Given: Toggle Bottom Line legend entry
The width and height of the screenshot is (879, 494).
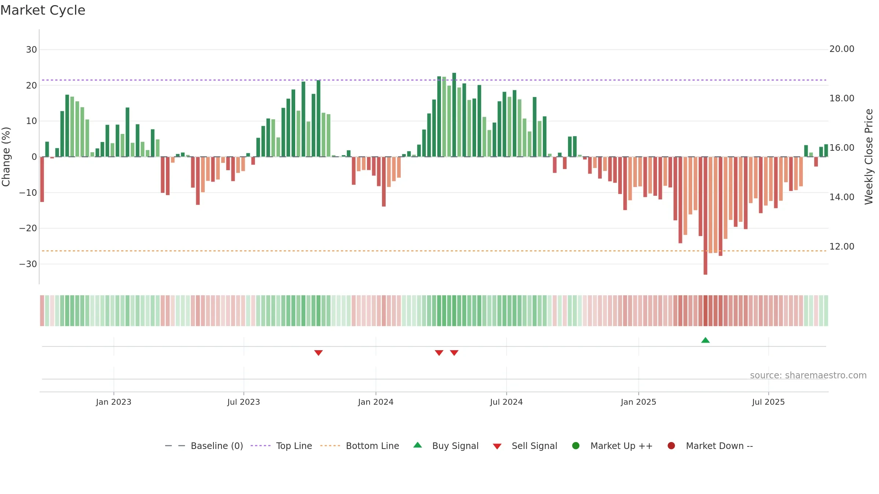Looking at the screenshot, I should click(360, 446).
